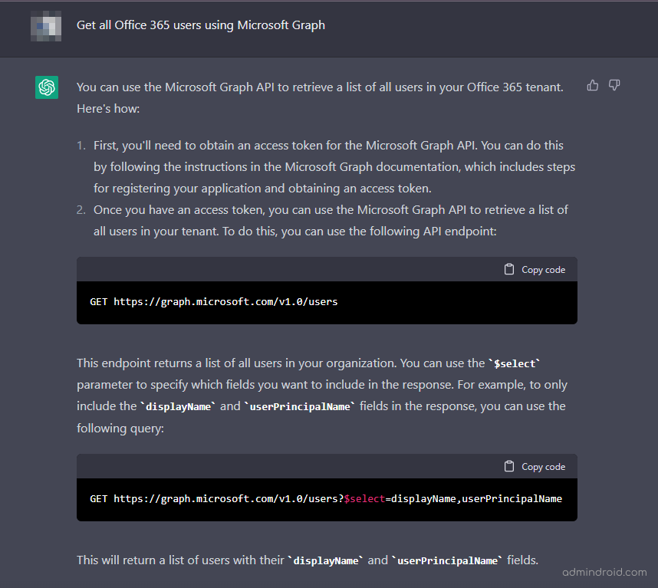Image resolution: width=658 pixels, height=588 pixels.
Task: Click the second Copy code button
Action: (x=535, y=466)
